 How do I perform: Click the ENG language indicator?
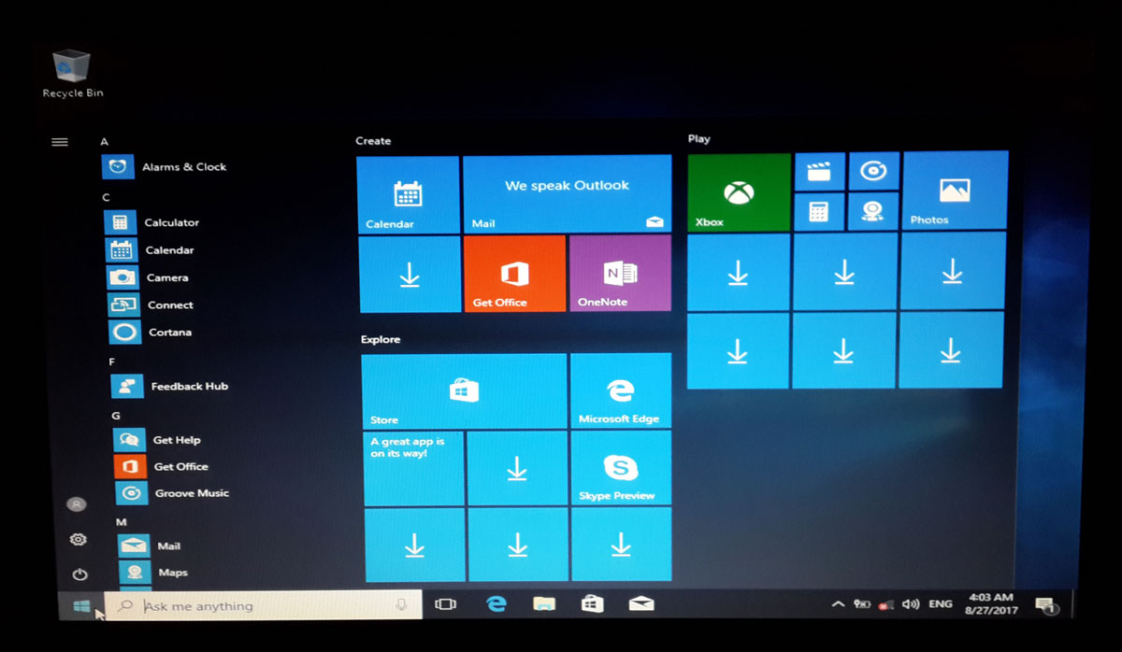940,604
